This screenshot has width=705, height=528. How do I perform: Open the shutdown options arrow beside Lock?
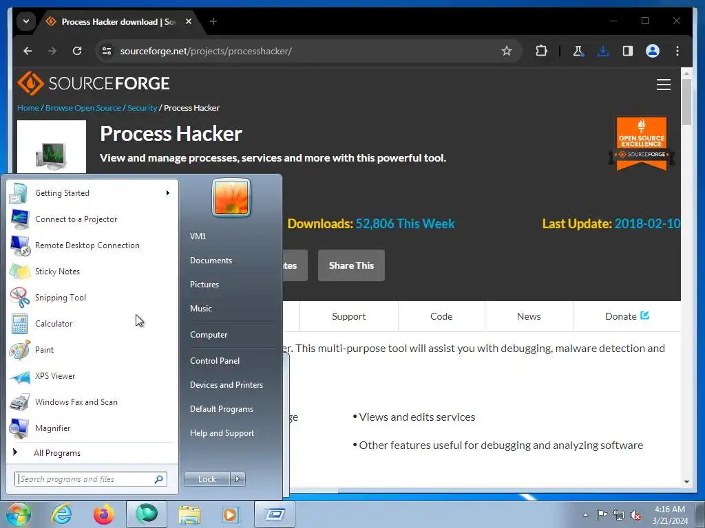pos(238,479)
